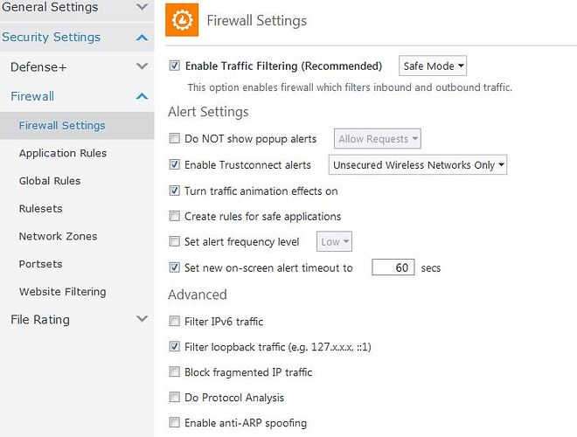Open the Network Zones section
Image resolution: width=577 pixels, height=437 pixels.
point(59,236)
